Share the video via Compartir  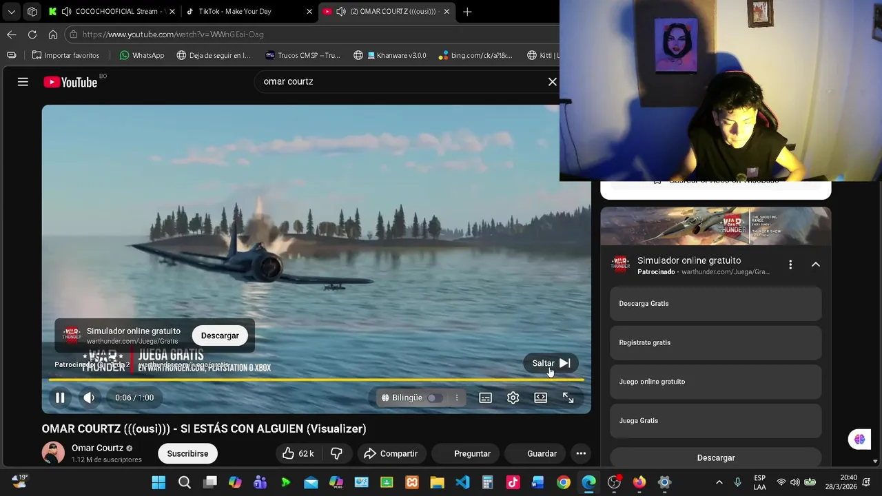pyautogui.click(x=391, y=453)
